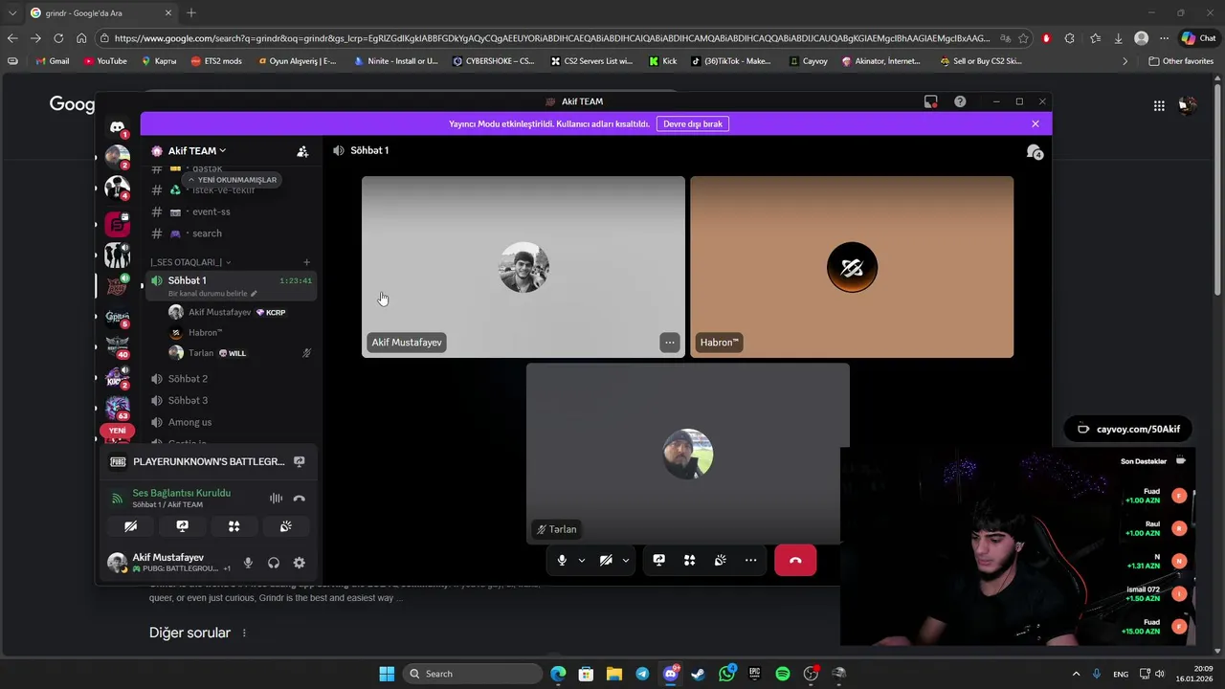
Task: Open server icon with 40 badge
Action: click(x=117, y=347)
